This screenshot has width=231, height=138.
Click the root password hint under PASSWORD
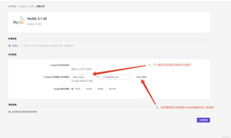click(81, 69)
